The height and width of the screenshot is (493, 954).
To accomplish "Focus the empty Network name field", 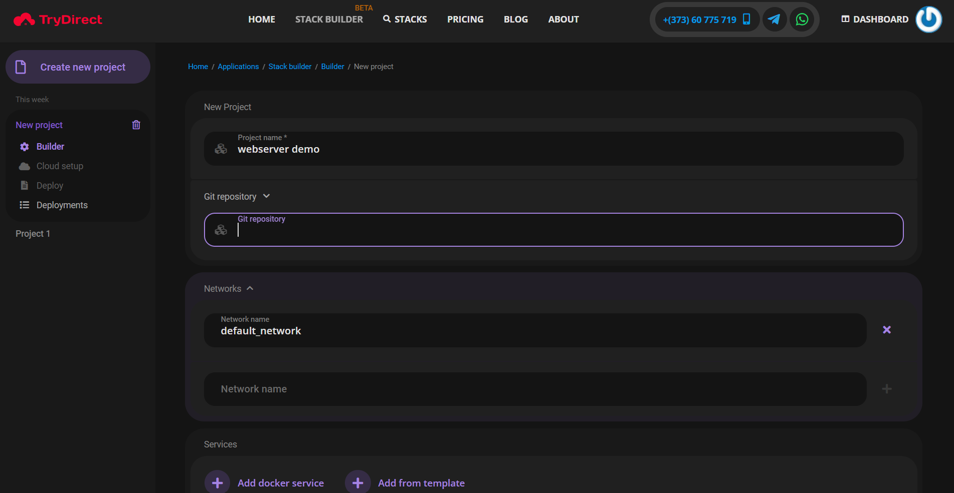I will tap(534, 389).
